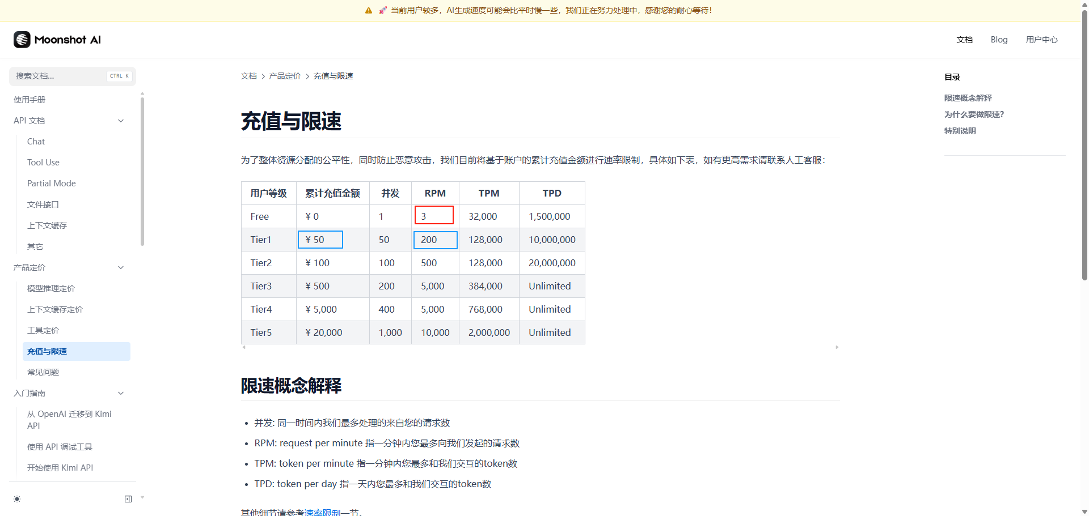Click the 累计充值金额 column header

[x=333, y=193]
